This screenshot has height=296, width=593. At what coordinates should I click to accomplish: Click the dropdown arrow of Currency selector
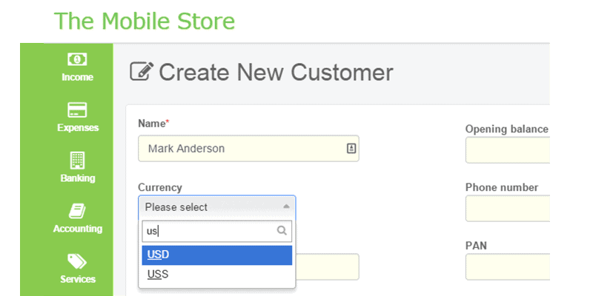(286, 206)
